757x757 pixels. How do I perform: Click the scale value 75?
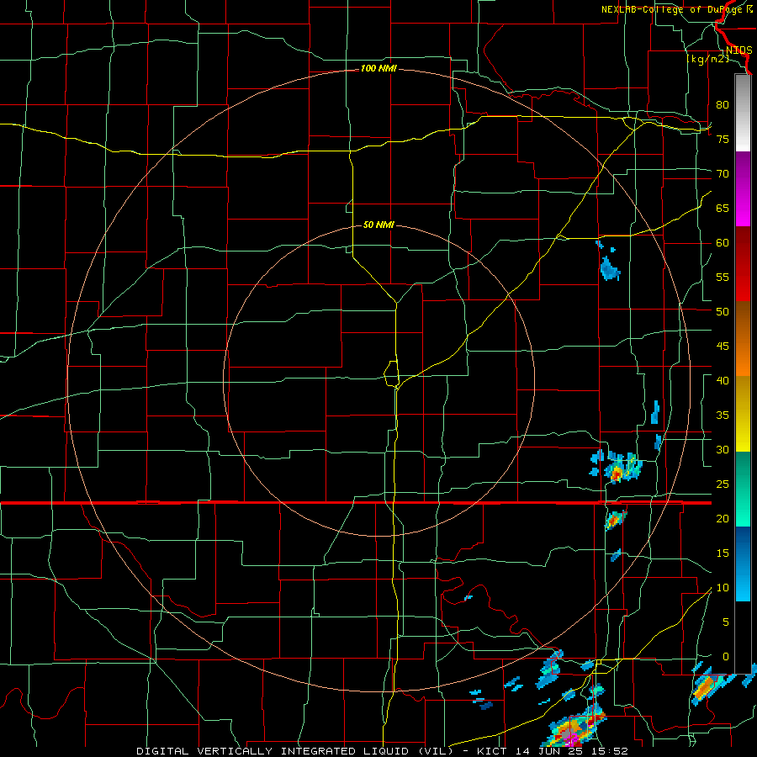(x=723, y=139)
